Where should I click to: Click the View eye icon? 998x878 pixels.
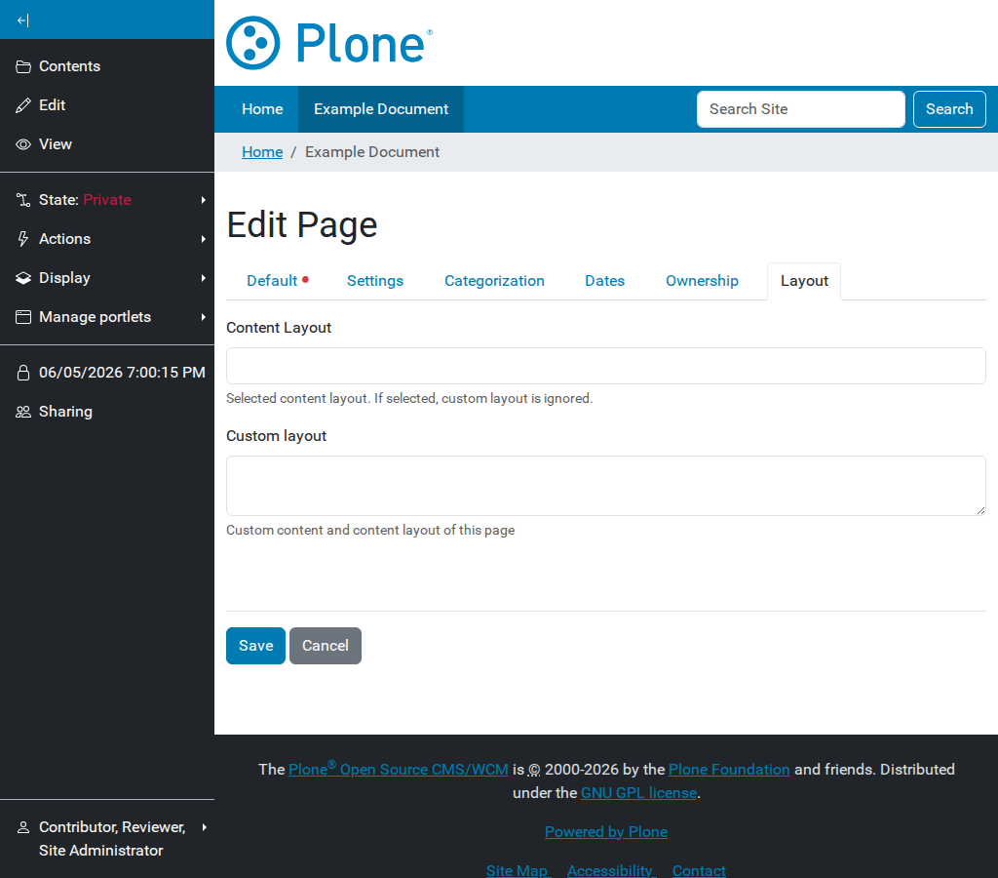[x=23, y=144]
